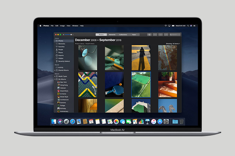Open the Image menu
Viewport: 235px width, 156px height.
click(62, 26)
